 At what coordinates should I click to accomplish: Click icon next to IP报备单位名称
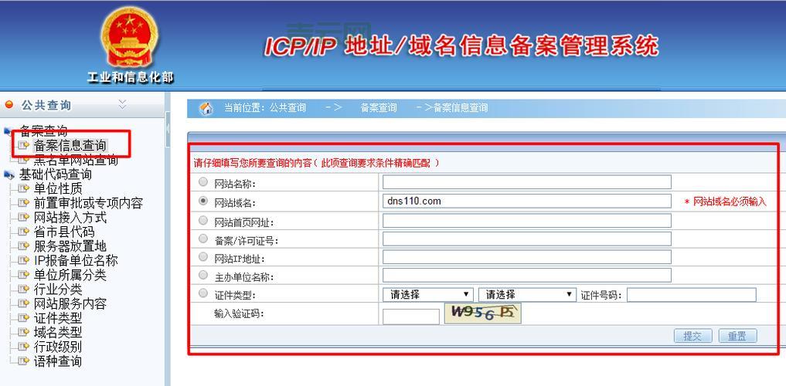tap(23, 260)
